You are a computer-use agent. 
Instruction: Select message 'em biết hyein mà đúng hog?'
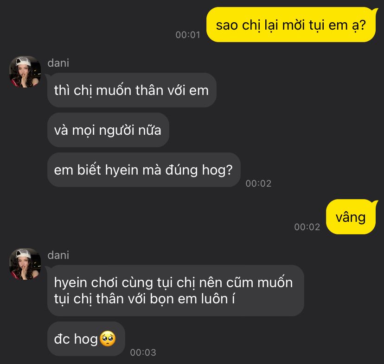click(x=144, y=170)
